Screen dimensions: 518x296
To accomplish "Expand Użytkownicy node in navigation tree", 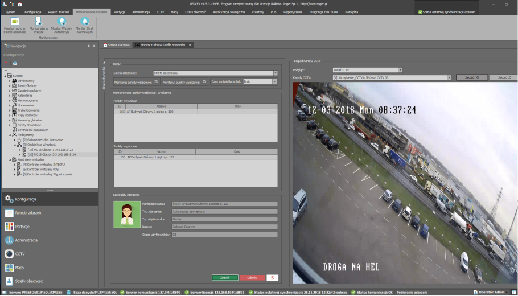I will 10,81.
